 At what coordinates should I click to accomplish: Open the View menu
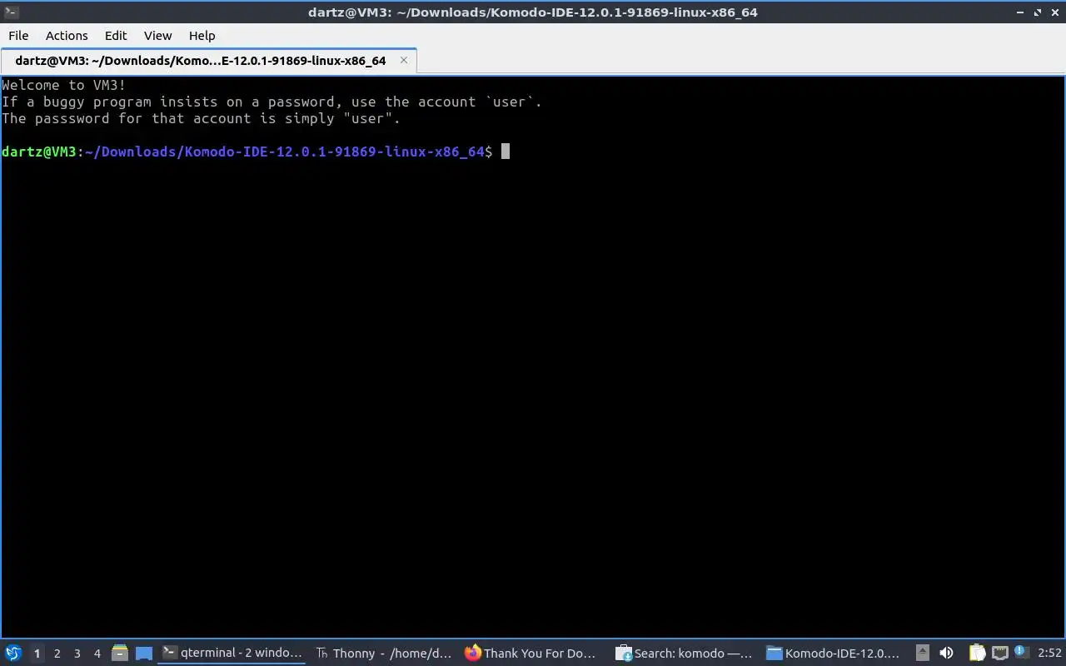(157, 35)
